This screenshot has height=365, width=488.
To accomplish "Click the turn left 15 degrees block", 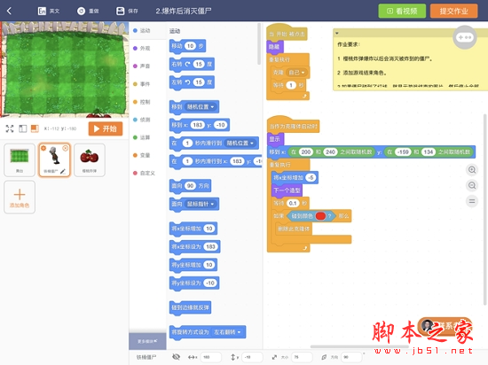I will (192, 82).
